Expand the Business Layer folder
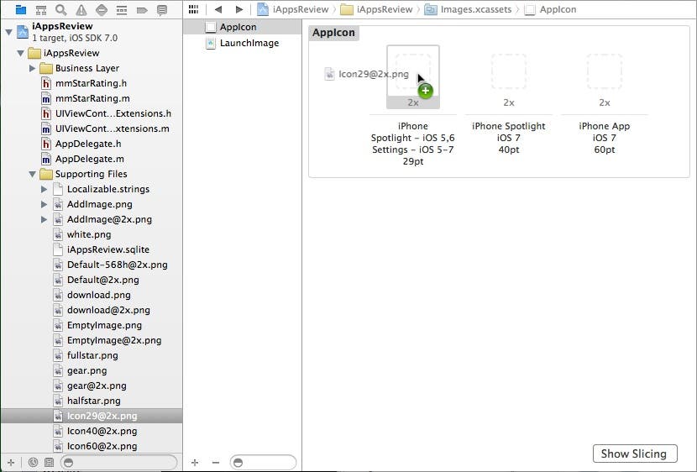The image size is (697, 472). point(33,68)
